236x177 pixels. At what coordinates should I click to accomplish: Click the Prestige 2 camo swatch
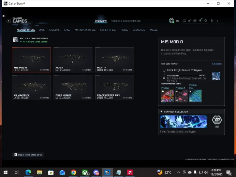click(181, 96)
